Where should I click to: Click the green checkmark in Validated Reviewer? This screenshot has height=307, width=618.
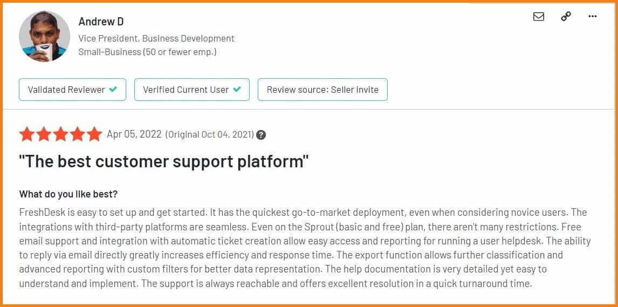click(113, 90)
